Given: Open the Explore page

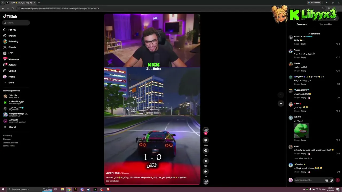Looking at the screenshot, I should (10, 36).
